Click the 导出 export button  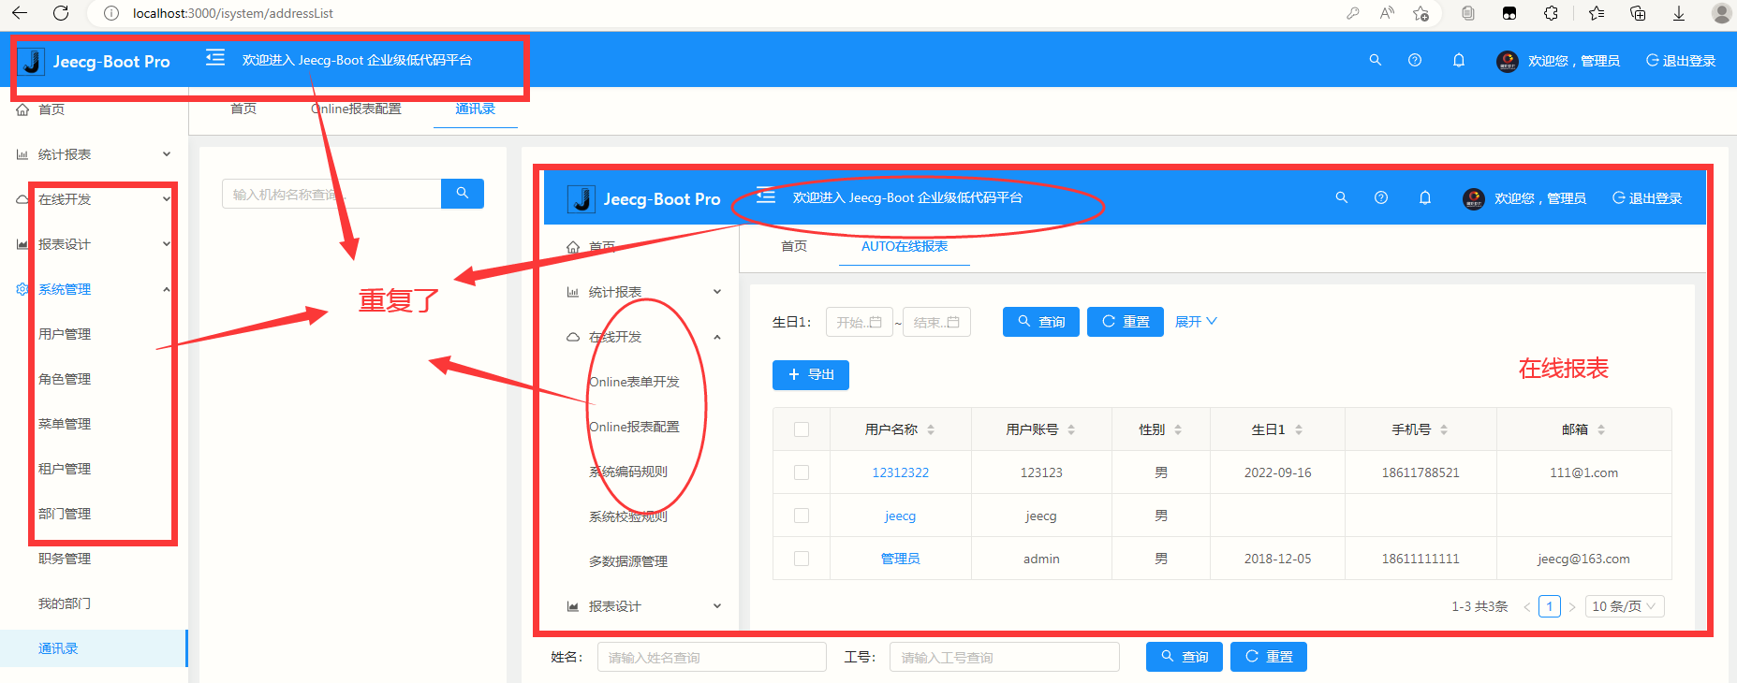pos(811,374)
